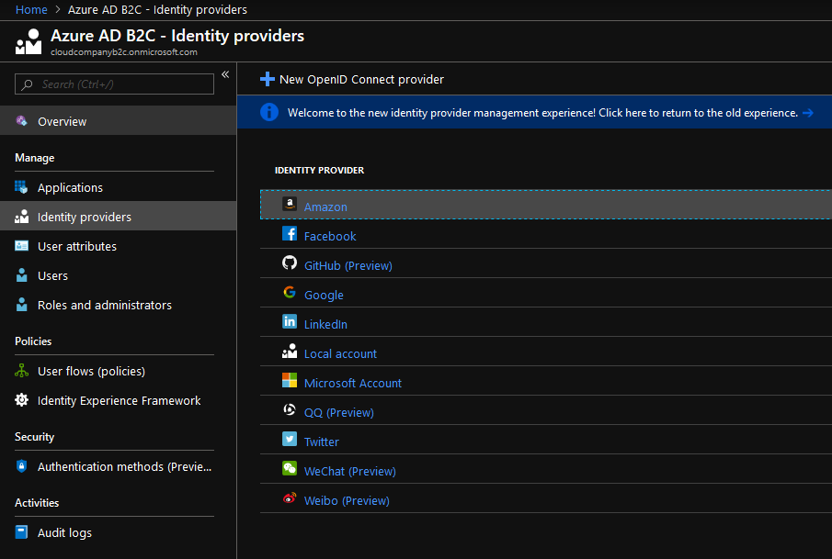Open the QQ (Preview) provider icon
832x559 pixels.
tap(289, 411)
